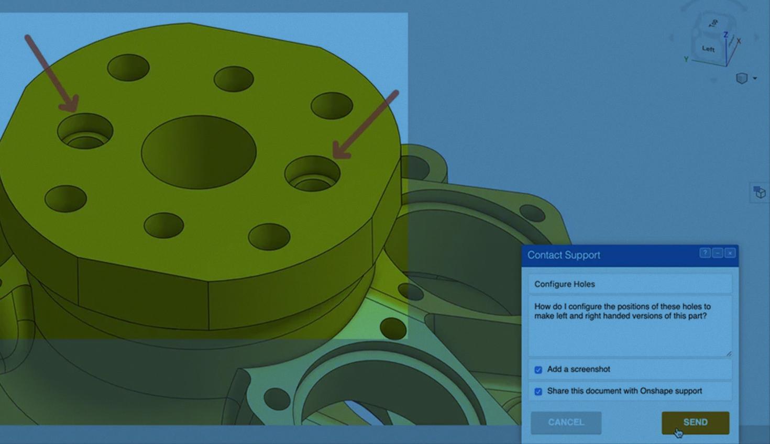
Task: Close the Contact Support dialog
Action: point(730,253)
